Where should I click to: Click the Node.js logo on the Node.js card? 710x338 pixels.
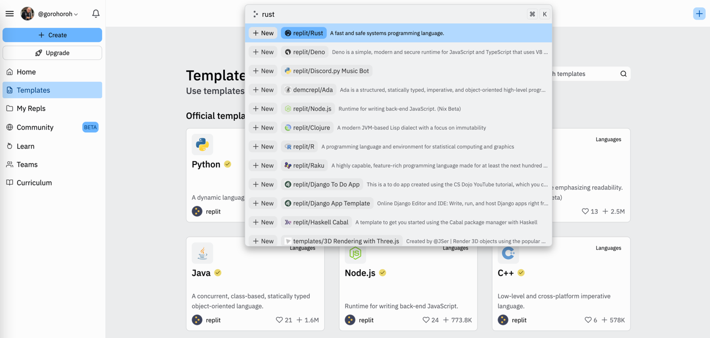pyautogui.click(x=355, y=253)
